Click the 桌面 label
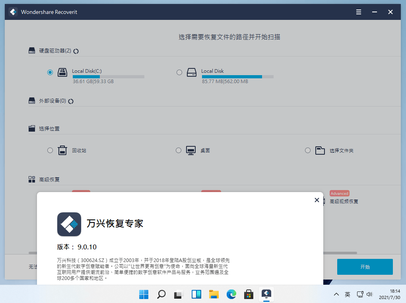This screenshot has width=406, height=303. coord(205,150)
